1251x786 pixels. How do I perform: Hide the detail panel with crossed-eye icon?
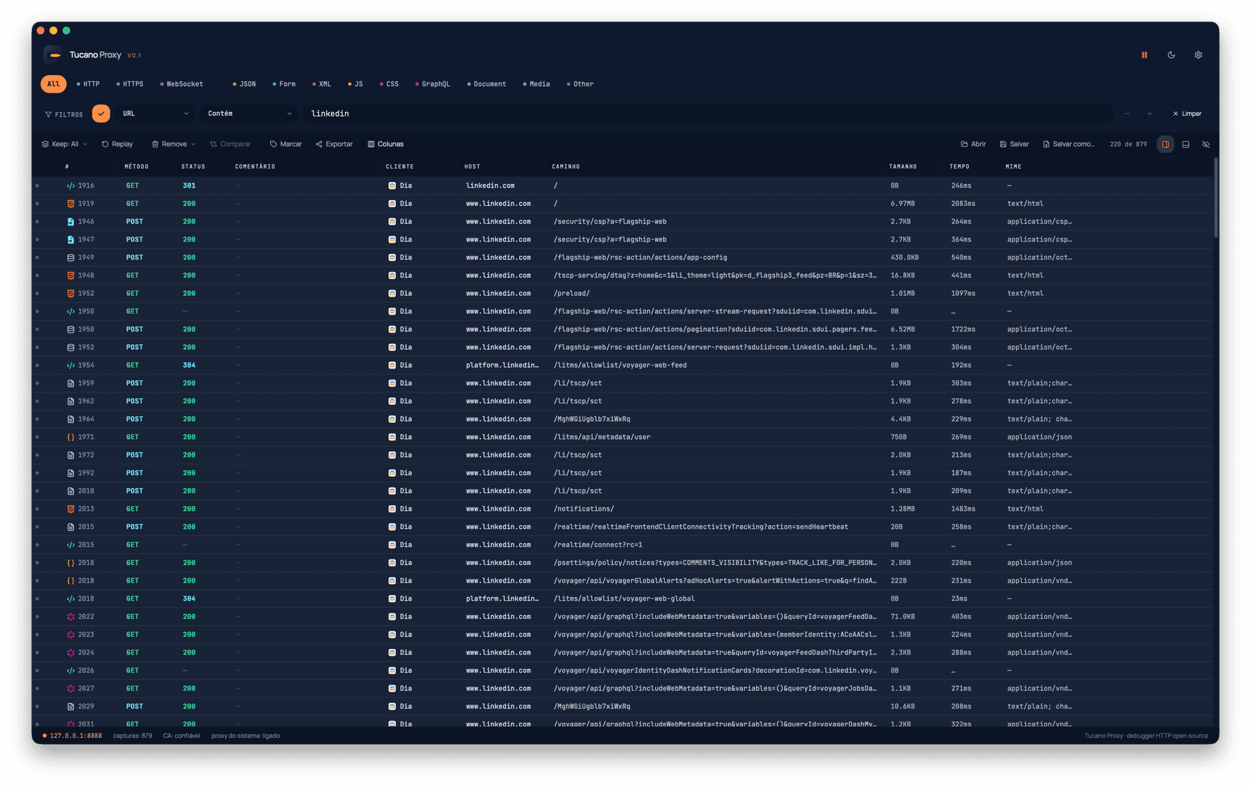coord(1205,145)
